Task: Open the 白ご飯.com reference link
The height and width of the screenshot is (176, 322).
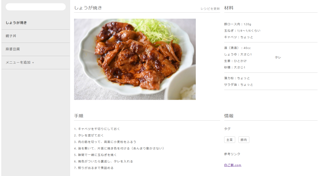Action: 233,165
